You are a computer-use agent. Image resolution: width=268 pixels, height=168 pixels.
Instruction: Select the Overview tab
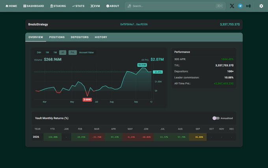[36, 37]
